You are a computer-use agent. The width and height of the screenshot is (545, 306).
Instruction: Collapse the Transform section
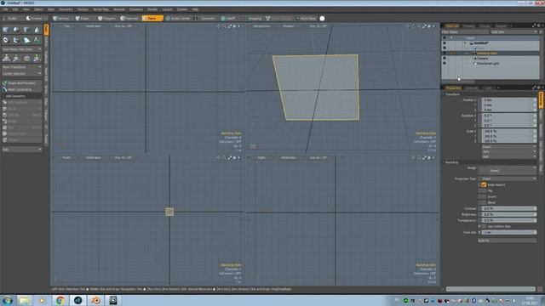coord(444,94)
